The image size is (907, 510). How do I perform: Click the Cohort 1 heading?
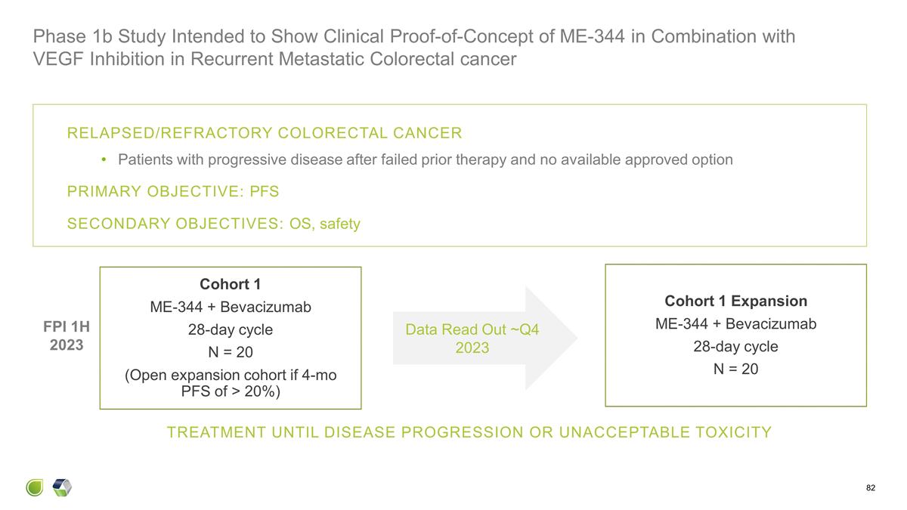(230, 284)
